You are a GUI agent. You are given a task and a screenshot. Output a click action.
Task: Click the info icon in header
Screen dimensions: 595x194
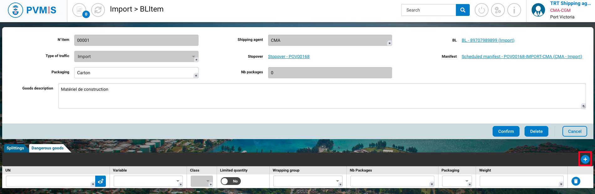click(x=514, y=10)
